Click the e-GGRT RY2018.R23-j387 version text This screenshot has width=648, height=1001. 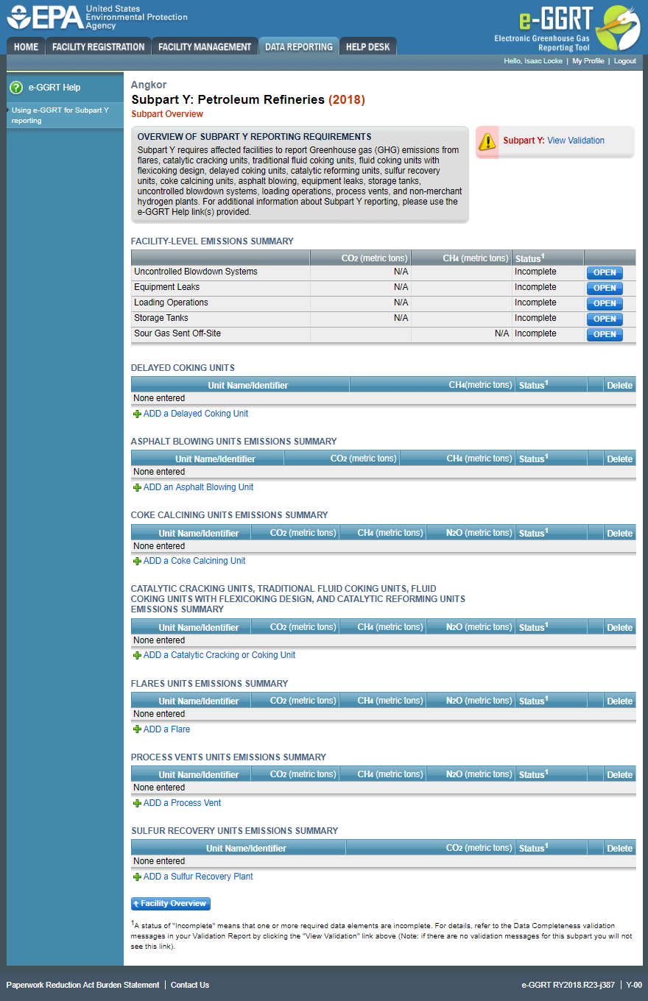pos(567,985)
